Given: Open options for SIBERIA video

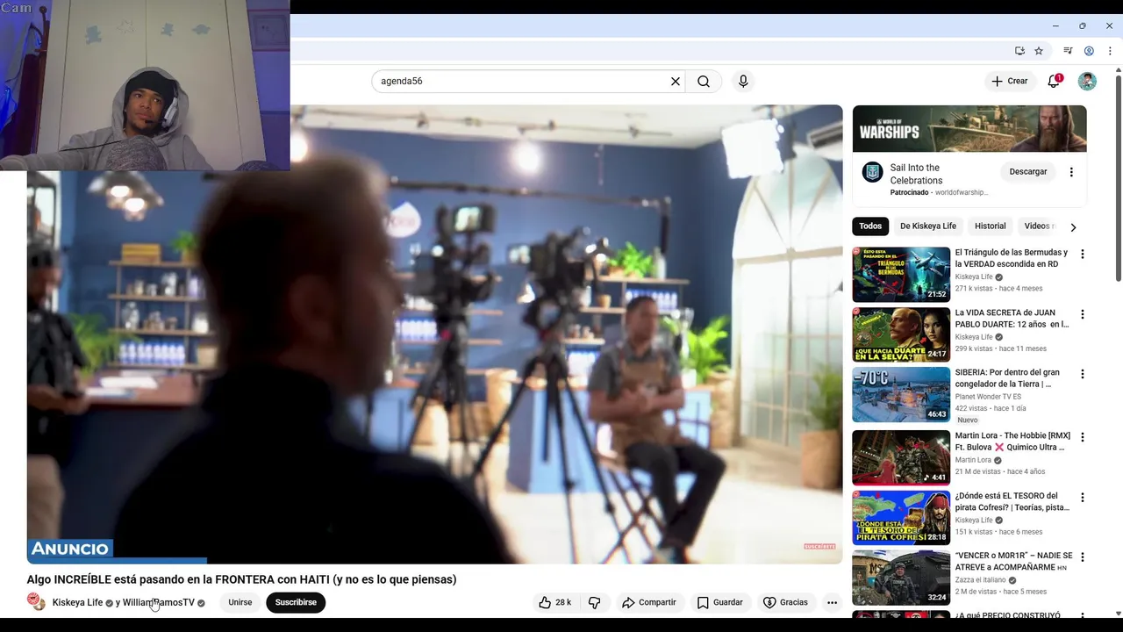Looking at the screenshot, I should click(x=1083, y=374).
